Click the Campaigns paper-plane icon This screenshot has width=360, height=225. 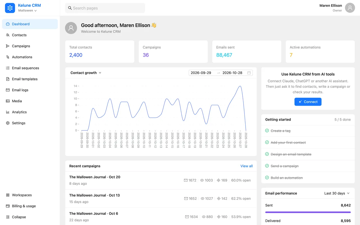[x=8, y=46]
